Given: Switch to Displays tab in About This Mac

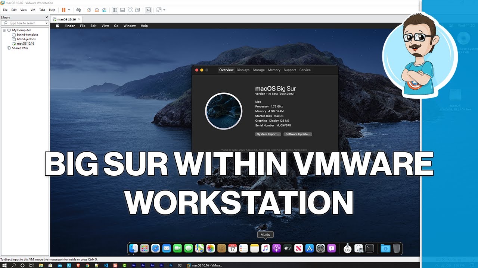Looking at the screenshot, I should tap(243, 70).
